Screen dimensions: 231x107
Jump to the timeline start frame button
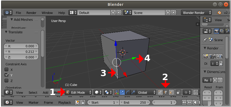184,102
